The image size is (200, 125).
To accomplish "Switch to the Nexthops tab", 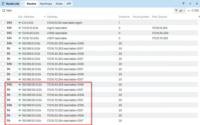I will point(46,4).
